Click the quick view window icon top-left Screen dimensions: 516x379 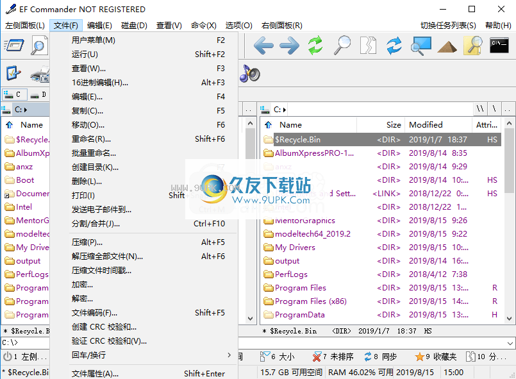tap(14, 46)
